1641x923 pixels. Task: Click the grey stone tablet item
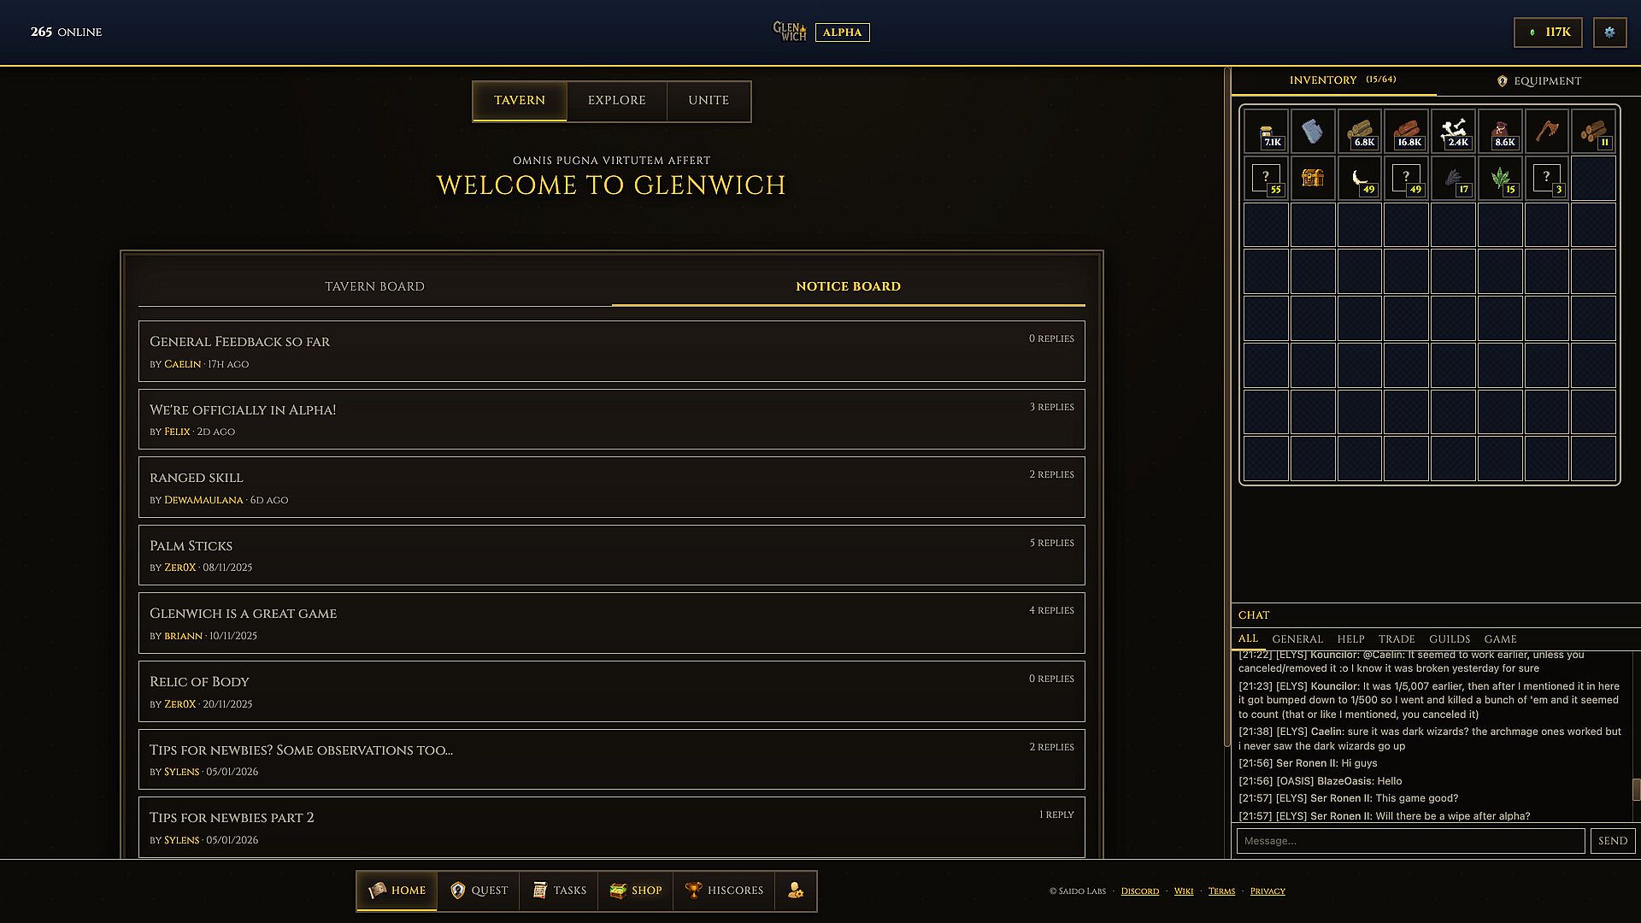click(1313, 131)
